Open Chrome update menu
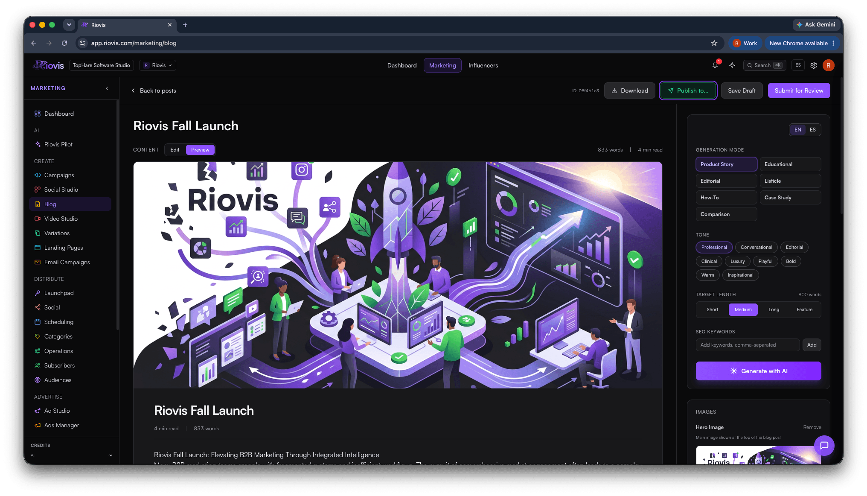 coord(802,43)
